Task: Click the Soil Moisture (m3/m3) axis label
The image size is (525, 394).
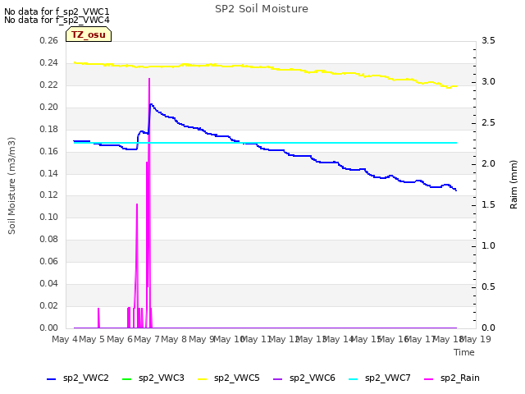Action: coord(11,186)
